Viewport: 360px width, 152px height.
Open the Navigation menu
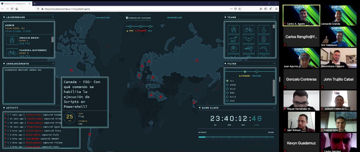pos(103,18)
